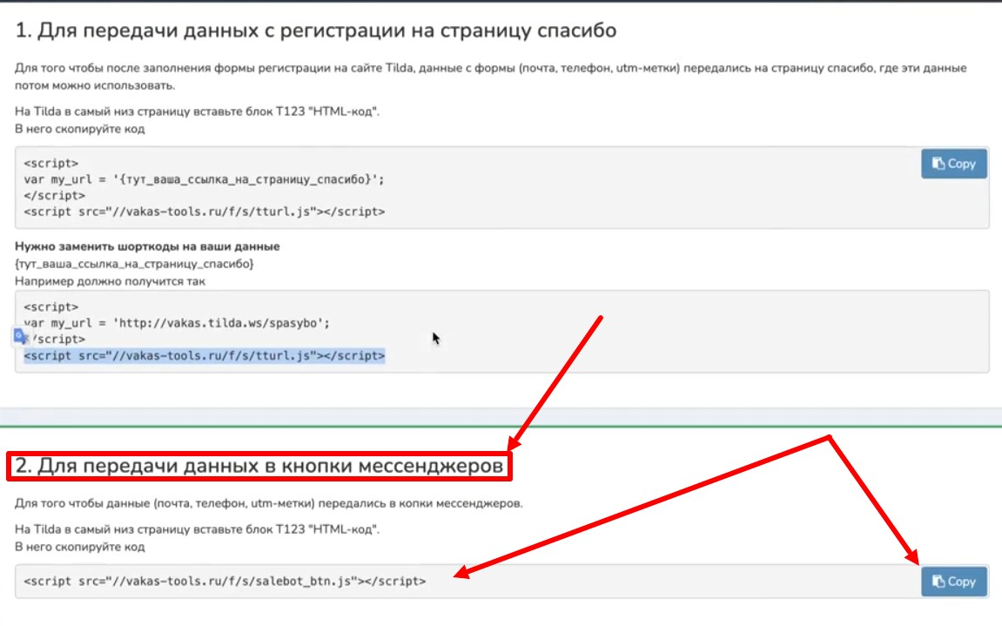Click the shortcode {тут_ваша_ссылка_на_страницу_спасибо} below bold text
This screenshot has height=626, width=1002.
pyautogui.click(x=134, y=264)
